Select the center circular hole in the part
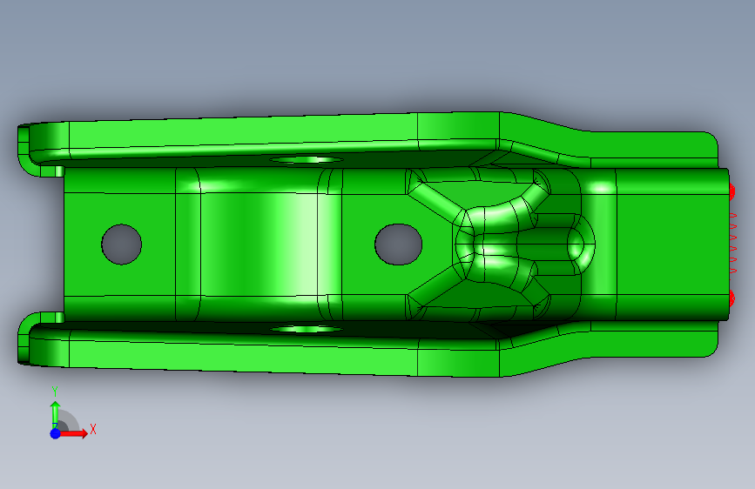 398,244
